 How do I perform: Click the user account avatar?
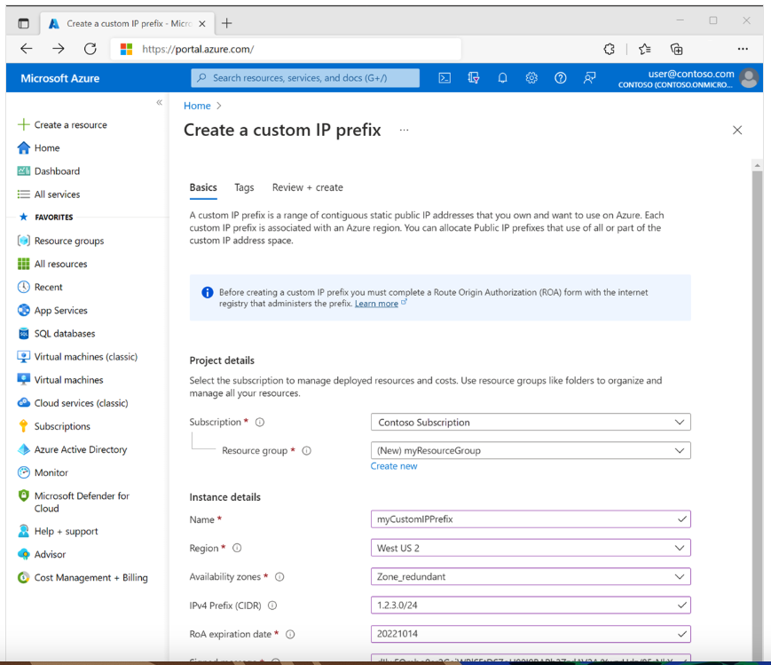[x=749, y=78]
